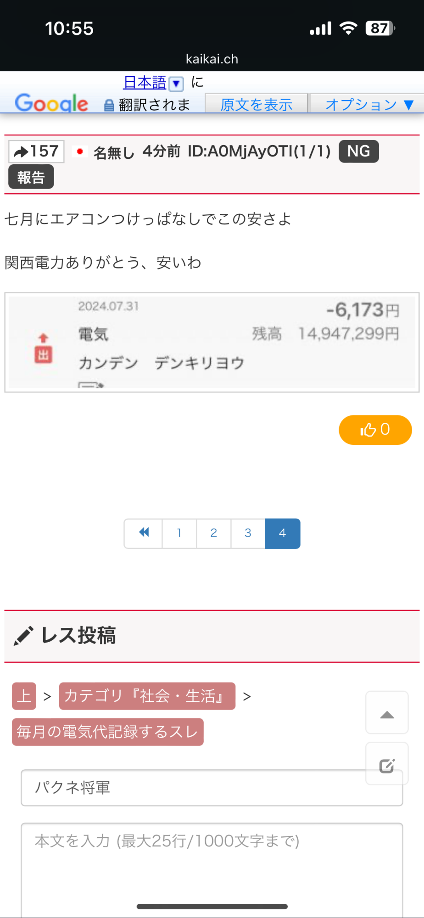Go to first page with double-arrow

point(144,533)
